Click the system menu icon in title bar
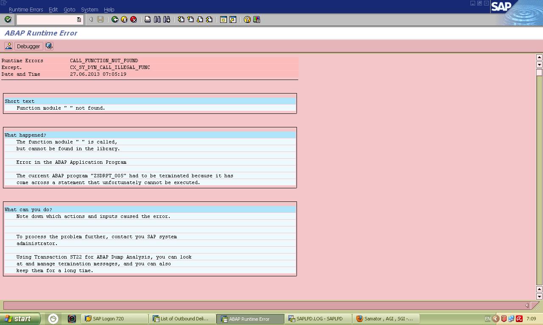The height and width of the screenshot is (325, 543). pyautogui.click(x=4, y=3)
